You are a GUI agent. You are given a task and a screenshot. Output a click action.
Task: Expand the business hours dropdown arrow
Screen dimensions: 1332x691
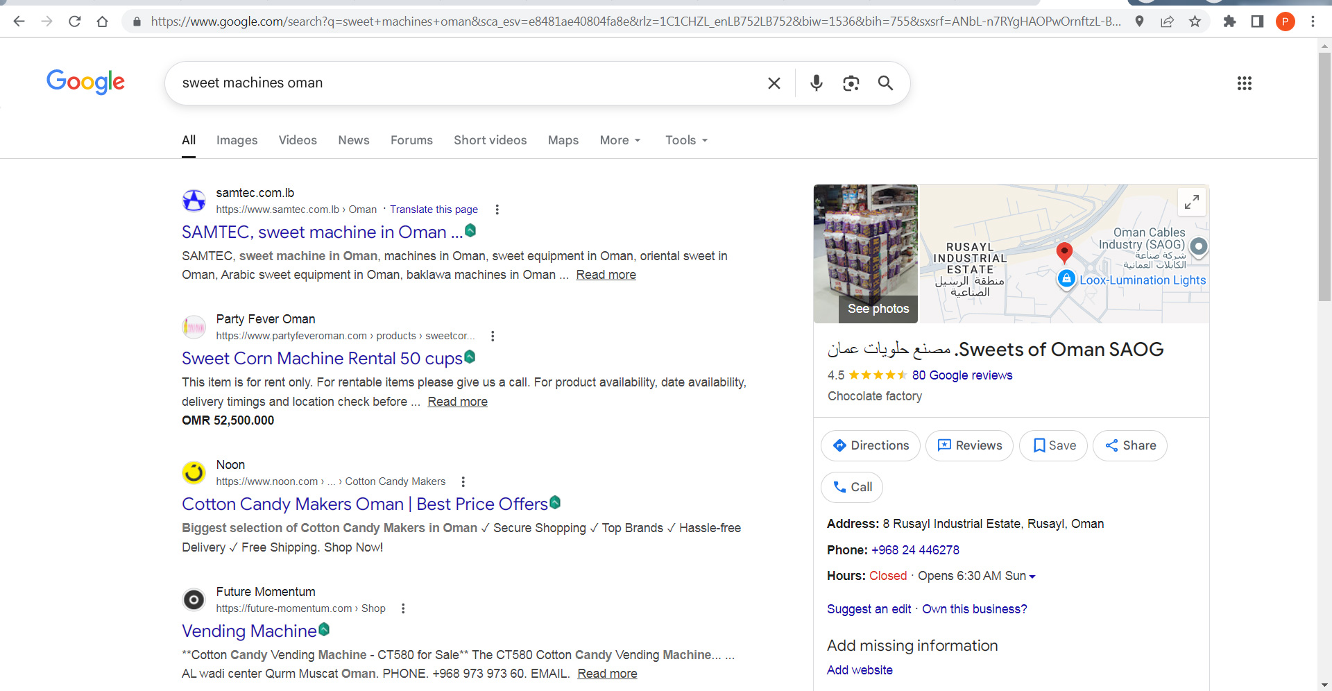tap(1032, 577)
